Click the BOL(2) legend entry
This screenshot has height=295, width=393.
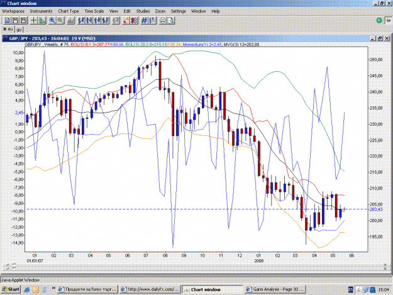pyautogui.click(x=97, y=45)
